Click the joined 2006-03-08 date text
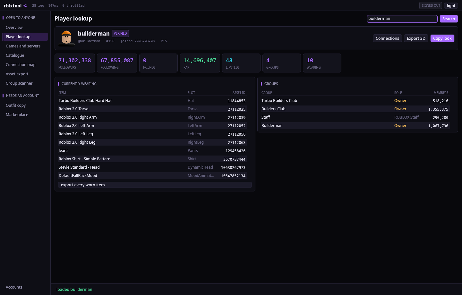The height and width of the screenshot is (295, 462). [x=137, y=41]
